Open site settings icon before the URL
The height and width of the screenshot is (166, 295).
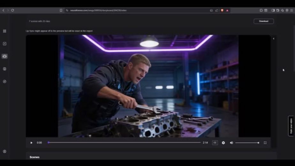coord(67,10)
